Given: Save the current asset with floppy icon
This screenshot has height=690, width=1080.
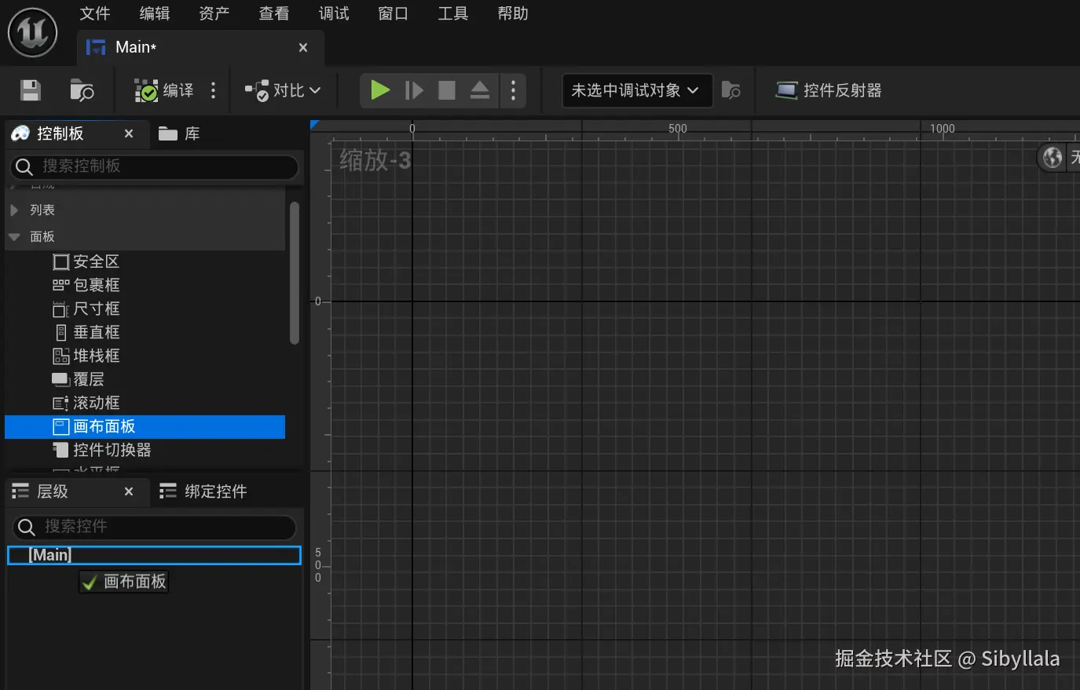Looking at the screenshot, I should [30, 90].
